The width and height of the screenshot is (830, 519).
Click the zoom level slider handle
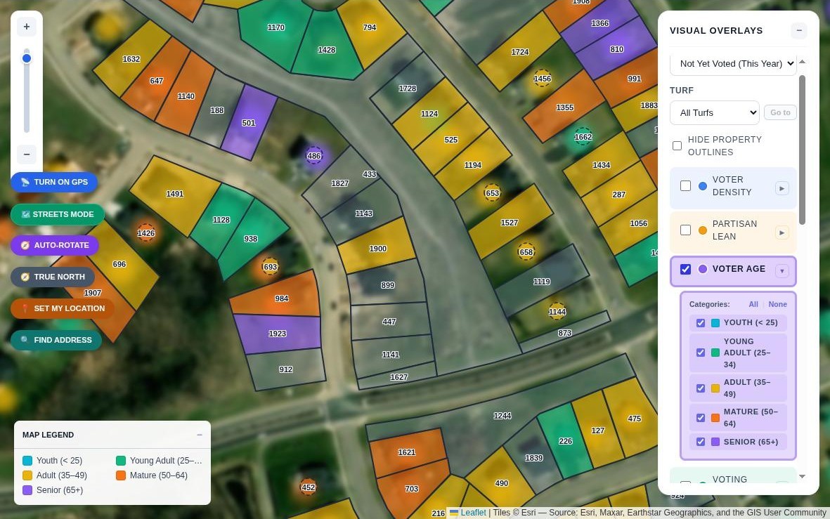(x=27, y=58)
